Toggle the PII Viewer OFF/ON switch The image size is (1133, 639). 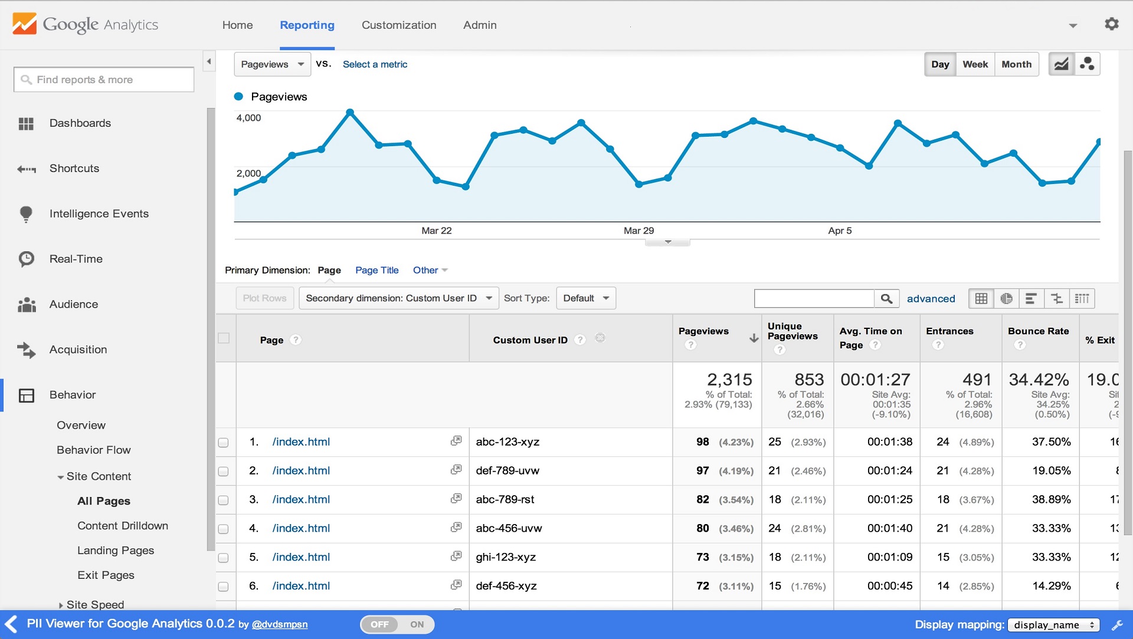(x=397, y=624)
